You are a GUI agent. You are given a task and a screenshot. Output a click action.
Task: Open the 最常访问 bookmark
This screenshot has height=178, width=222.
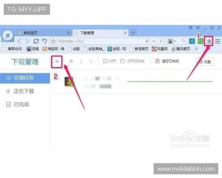pyautogui.click(x=12, y=49)
